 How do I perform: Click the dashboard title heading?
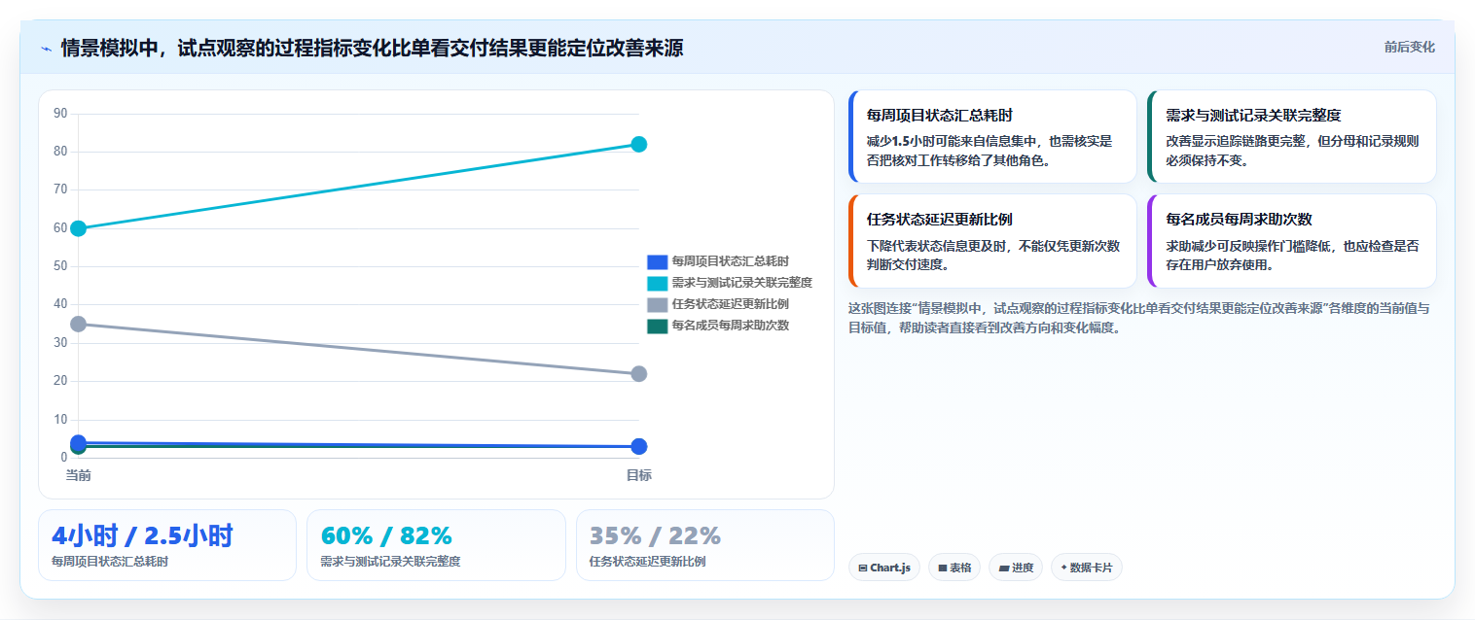(x=372, y=49)
